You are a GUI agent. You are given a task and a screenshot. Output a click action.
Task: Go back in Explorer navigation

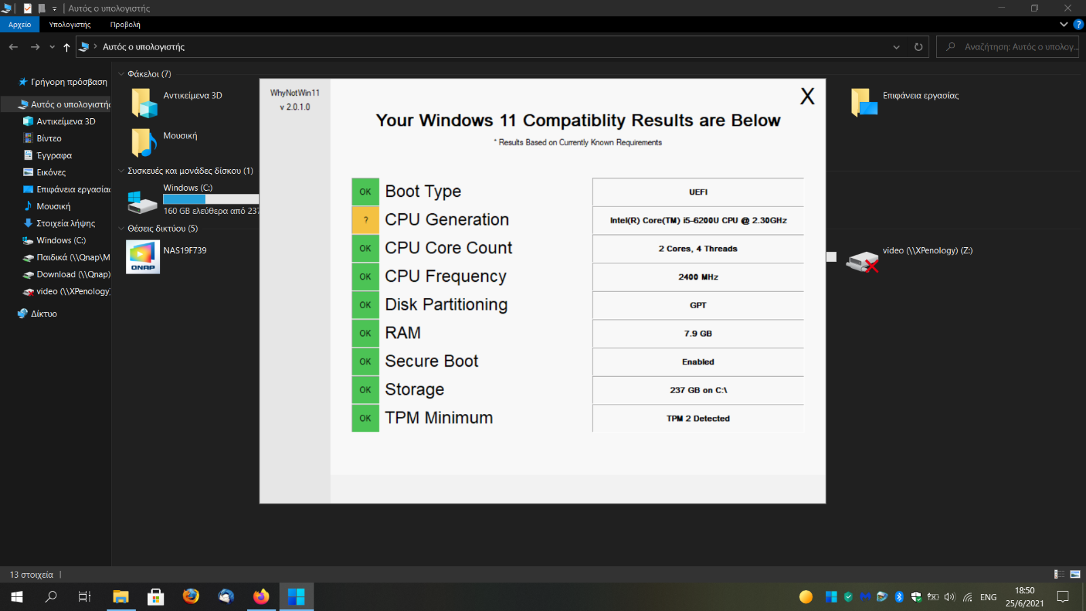[14, 47]
